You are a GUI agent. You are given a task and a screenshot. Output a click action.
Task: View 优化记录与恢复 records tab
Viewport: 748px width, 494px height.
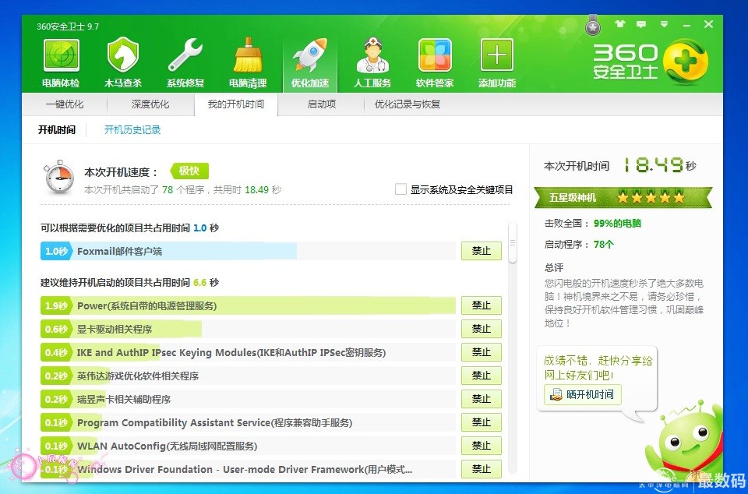point(407,104)
